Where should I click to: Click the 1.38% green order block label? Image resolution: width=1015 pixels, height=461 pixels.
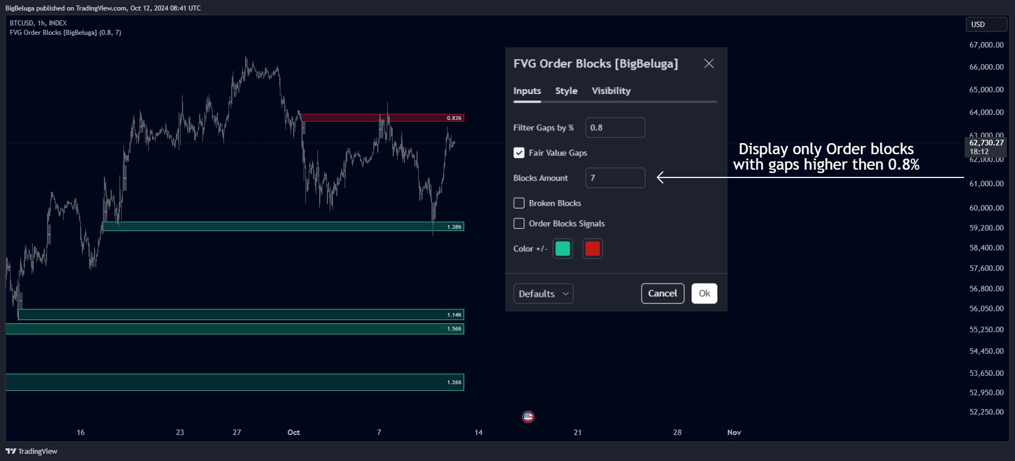point(454,227)
